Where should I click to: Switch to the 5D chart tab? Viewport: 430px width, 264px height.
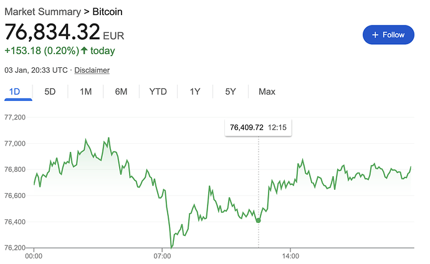coord(50,92)
